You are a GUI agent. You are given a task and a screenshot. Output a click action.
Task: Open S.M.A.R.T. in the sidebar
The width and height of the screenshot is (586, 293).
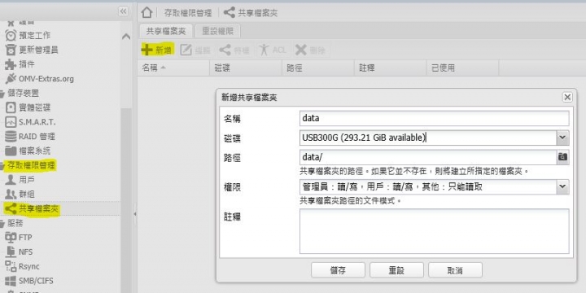(30, 122)
